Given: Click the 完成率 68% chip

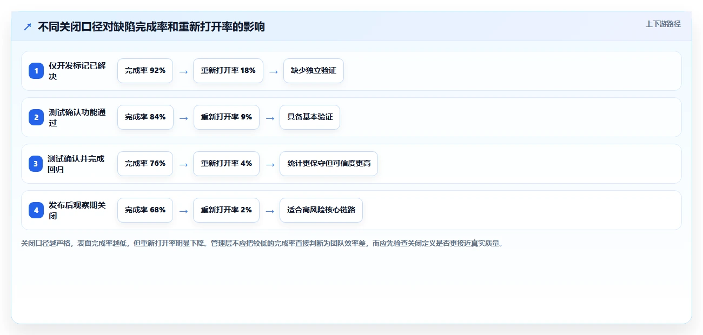Looking at the screenshot, I should [145, 210].
